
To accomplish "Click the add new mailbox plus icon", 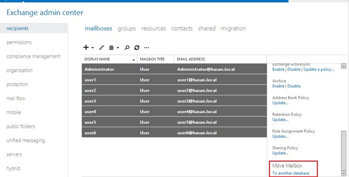I will pos(86,47).
